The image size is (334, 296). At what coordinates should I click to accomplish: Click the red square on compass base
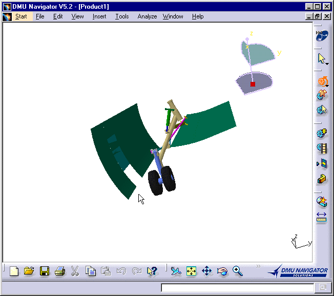[253, 84]
